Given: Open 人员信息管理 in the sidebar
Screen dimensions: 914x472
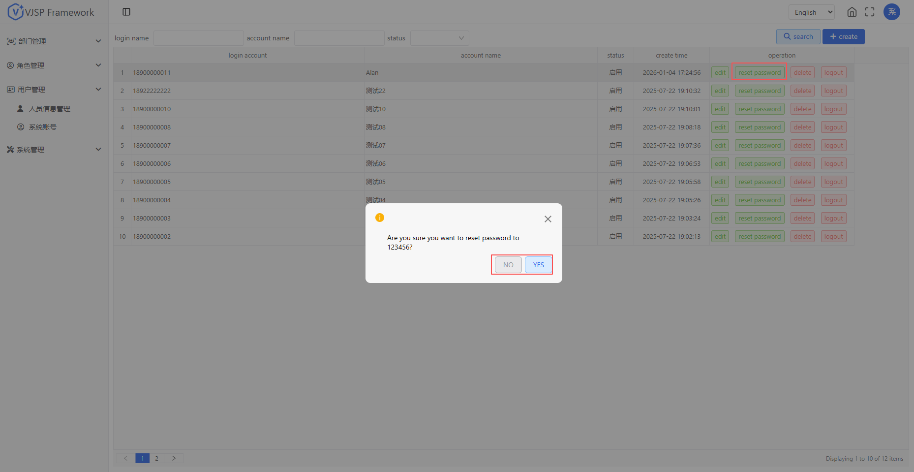Looking at the screenshot, I should pos(49,109).
